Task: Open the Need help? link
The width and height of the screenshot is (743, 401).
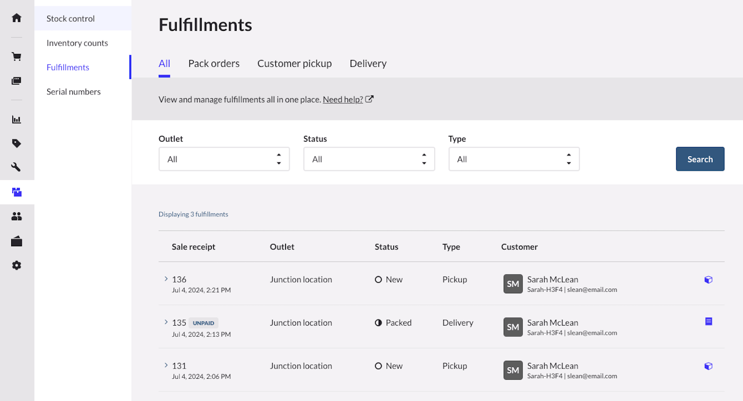Action: coord(343,99)
